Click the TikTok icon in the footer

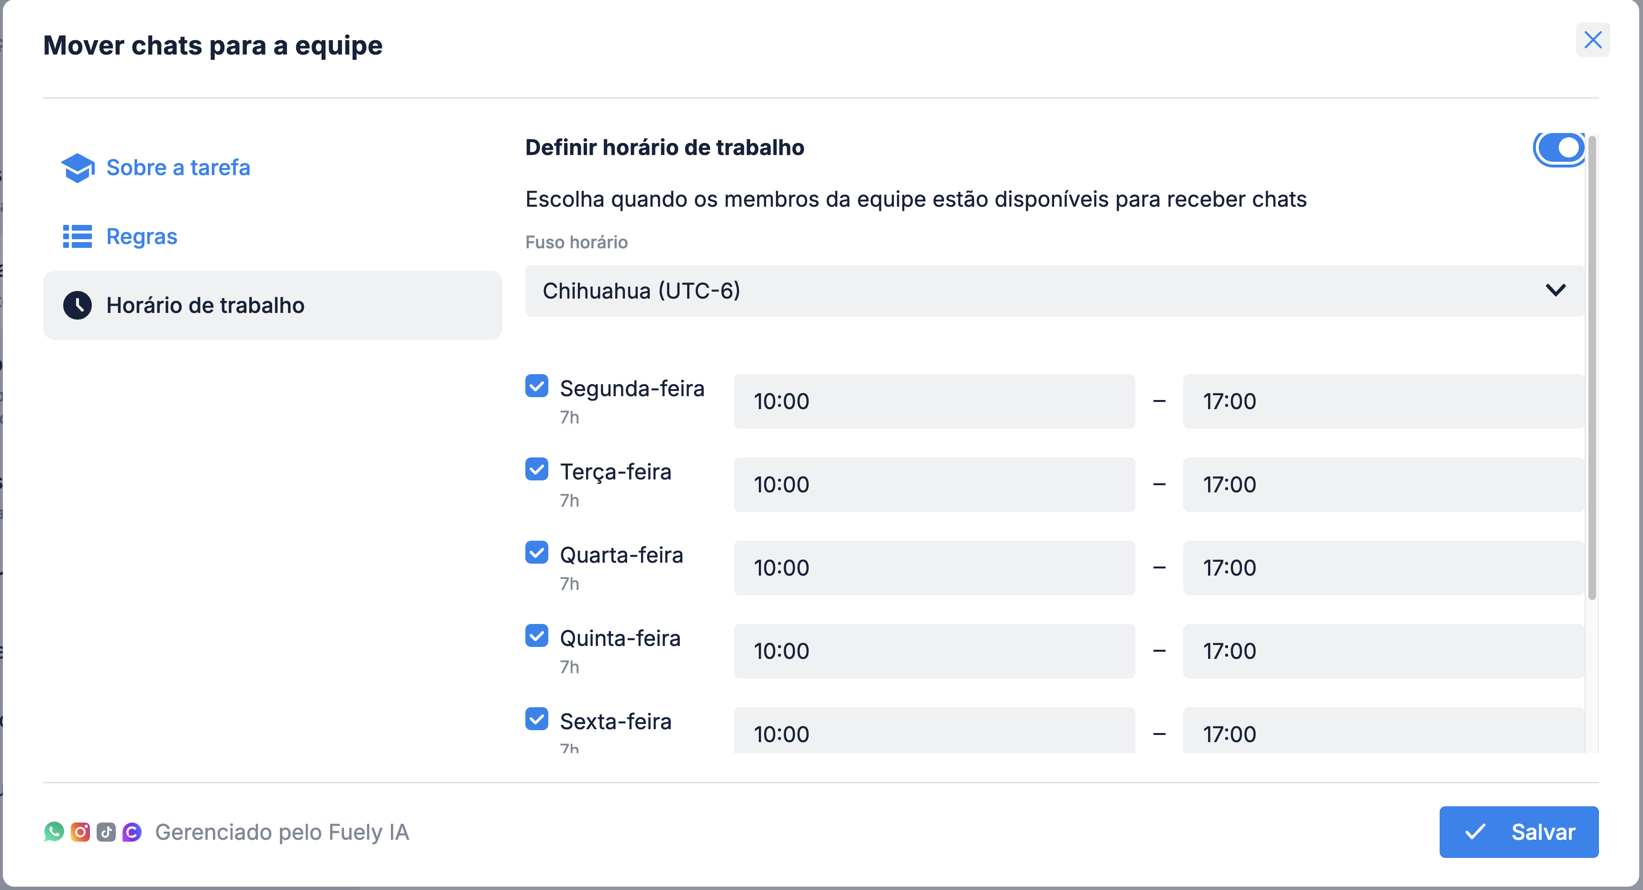[x=106, y=832]
